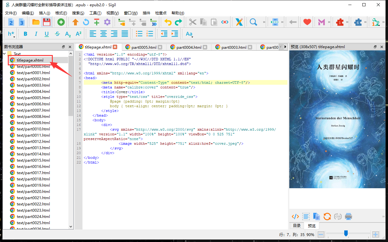
Task: Apply bold formatting
Action: (x=25, y=34)
